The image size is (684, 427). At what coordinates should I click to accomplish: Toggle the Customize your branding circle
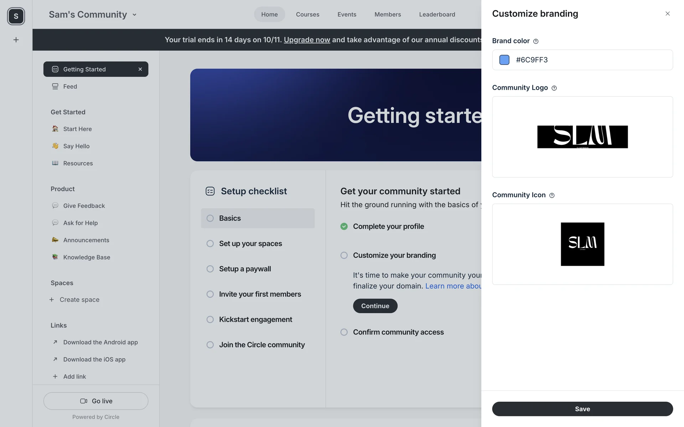click(344, 255)
